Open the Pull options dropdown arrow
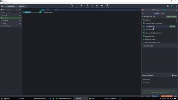The image size is (178, 100). click(x=84, y=6)
